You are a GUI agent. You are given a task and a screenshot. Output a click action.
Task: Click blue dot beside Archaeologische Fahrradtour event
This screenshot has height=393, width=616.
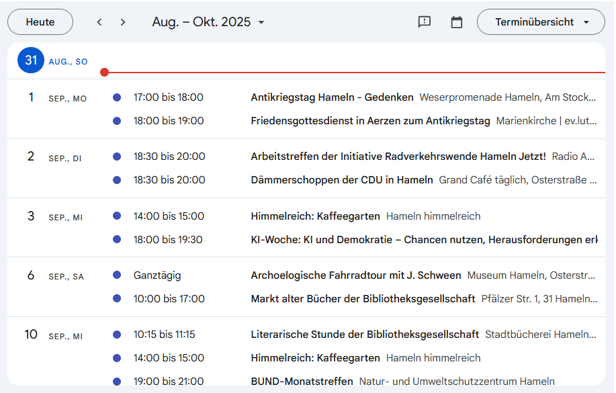[117, 275]
